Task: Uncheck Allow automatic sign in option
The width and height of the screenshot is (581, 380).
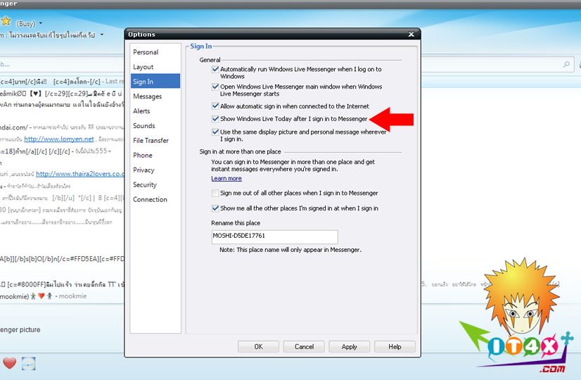Action: pyautogui.click(x=216, y=106)
